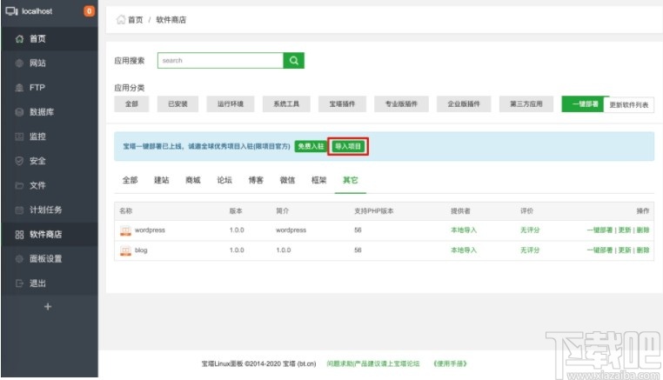Click the 文件 folder icon
Viewport: 663px width, 380px height.
coord(19,185)
